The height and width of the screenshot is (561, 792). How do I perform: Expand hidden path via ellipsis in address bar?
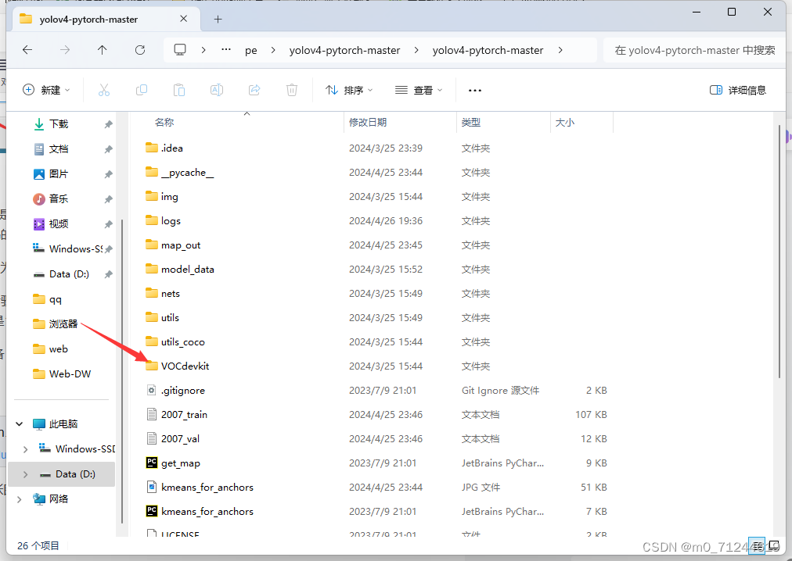coord(226,50)
